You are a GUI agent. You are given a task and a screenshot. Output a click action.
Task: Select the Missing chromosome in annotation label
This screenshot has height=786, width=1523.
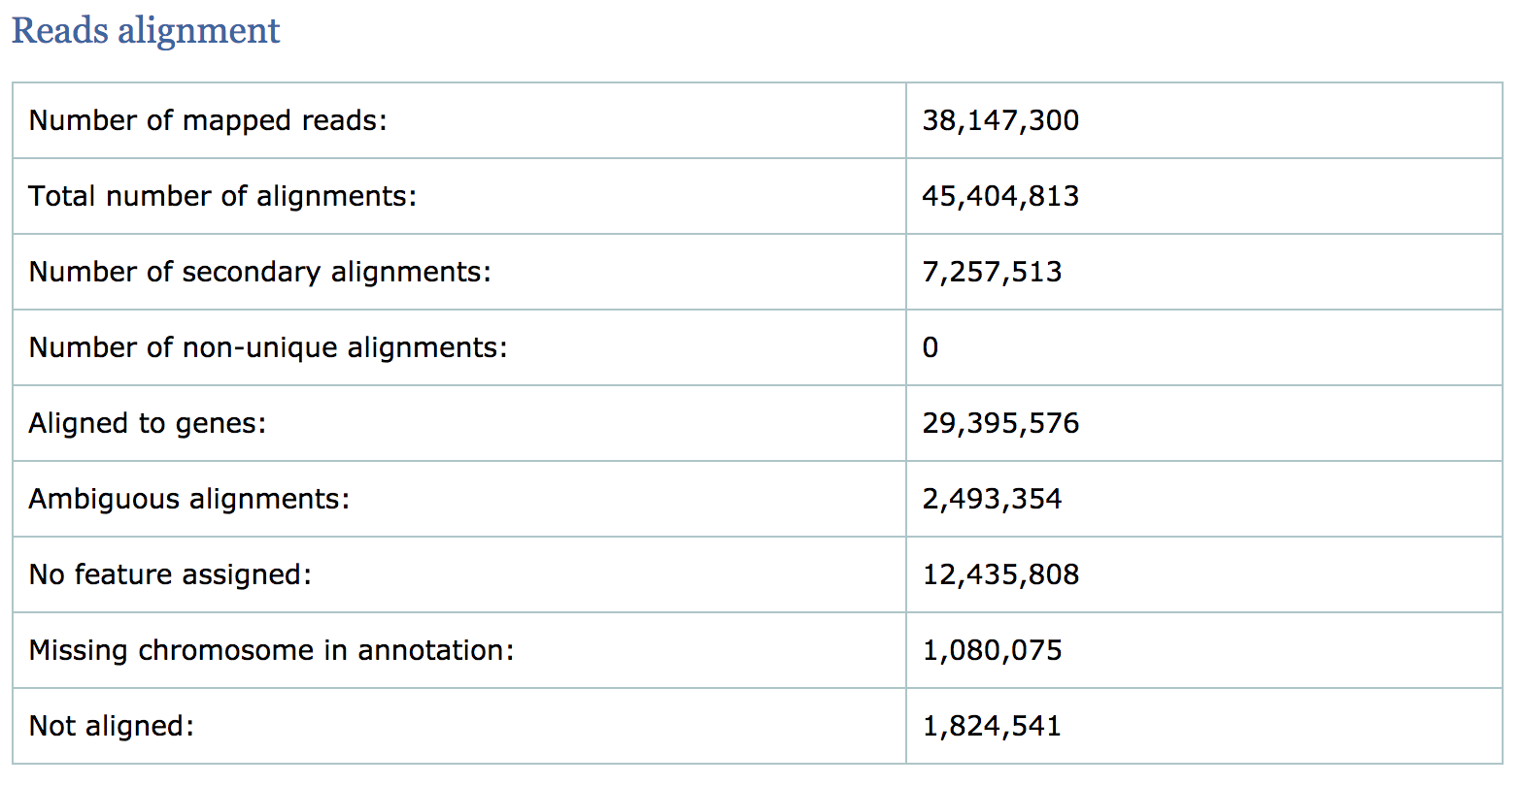(271, 650)
